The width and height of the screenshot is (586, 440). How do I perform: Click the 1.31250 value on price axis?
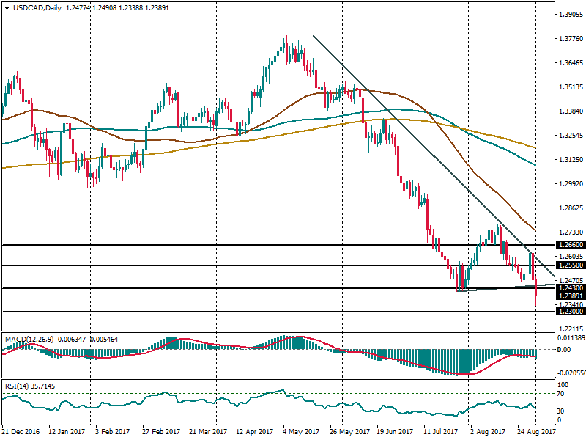coord(569,160)
